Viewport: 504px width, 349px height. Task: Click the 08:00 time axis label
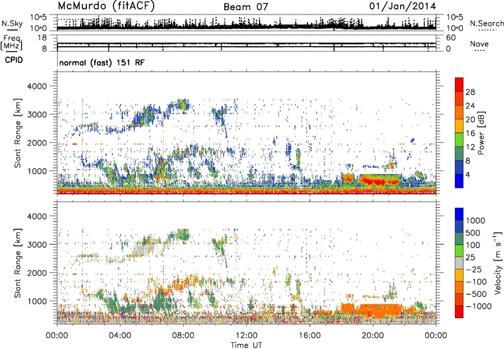pyautogui.click(x=183, y=336)
